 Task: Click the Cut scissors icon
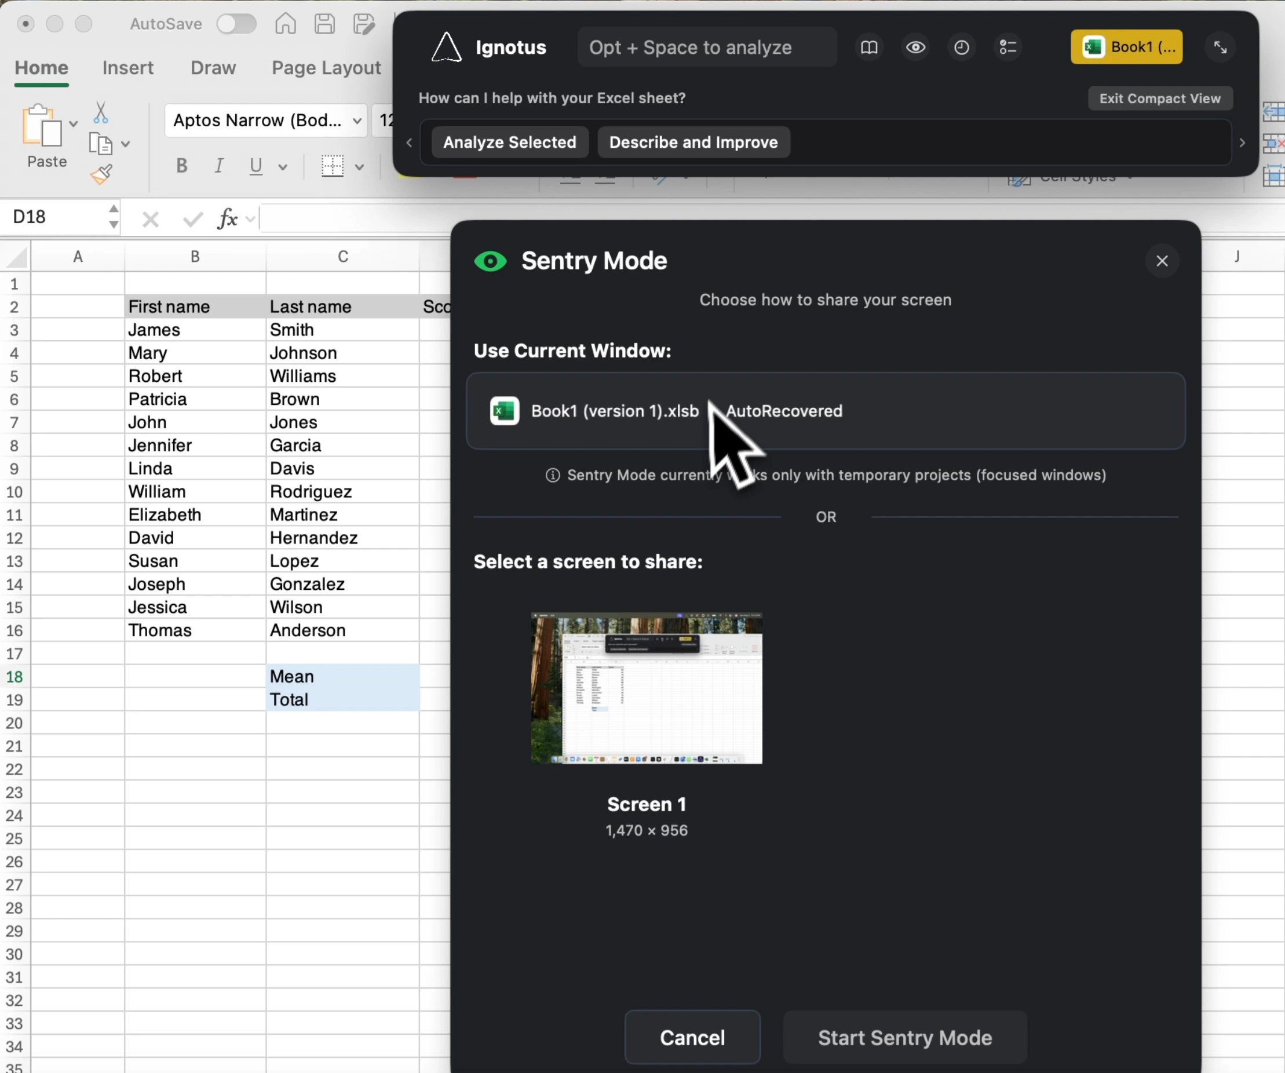(x=100, y=112)
